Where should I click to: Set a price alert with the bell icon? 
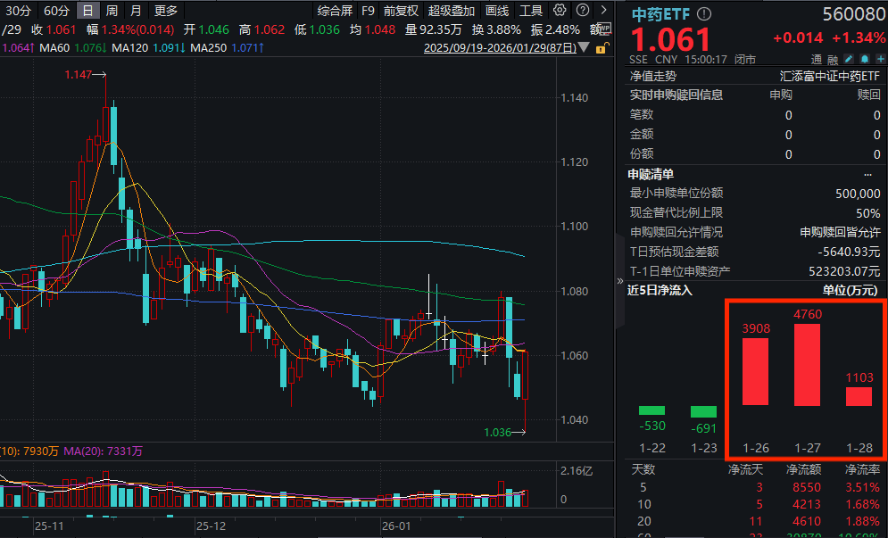(865, 59)
